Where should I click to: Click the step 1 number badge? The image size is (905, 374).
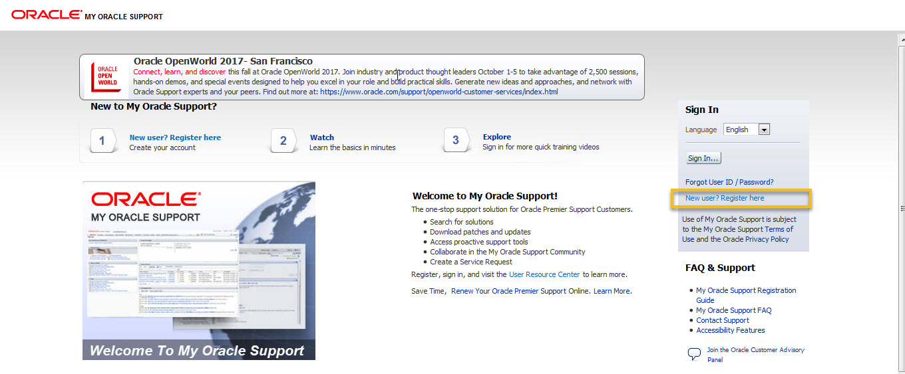click(102, 141)
